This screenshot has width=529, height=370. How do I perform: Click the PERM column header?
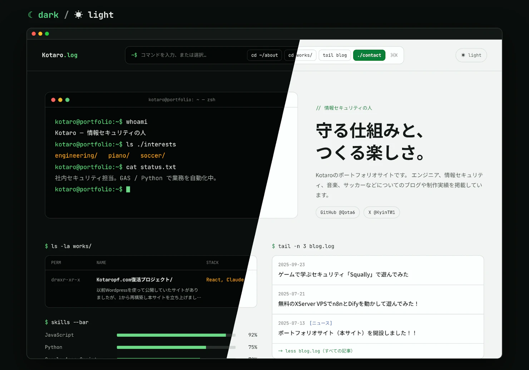[56, 262]
